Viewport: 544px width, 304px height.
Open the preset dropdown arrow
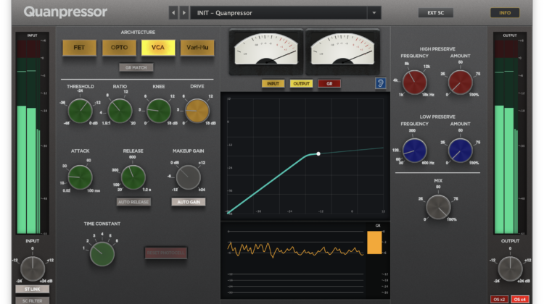pyautogui.click(x=374, y=13)
